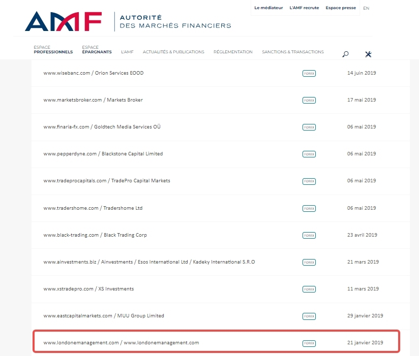Click the FOREX tag for marketsbroker.com
The height and width of the screenshot is (356, 419).
[x=309, y=100]
